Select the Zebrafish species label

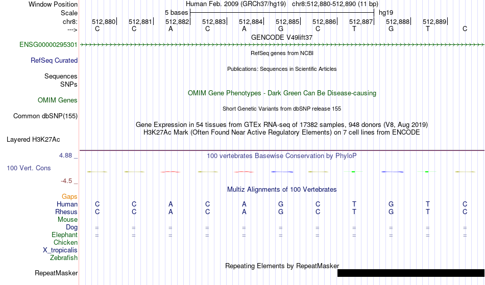point(64,258)
